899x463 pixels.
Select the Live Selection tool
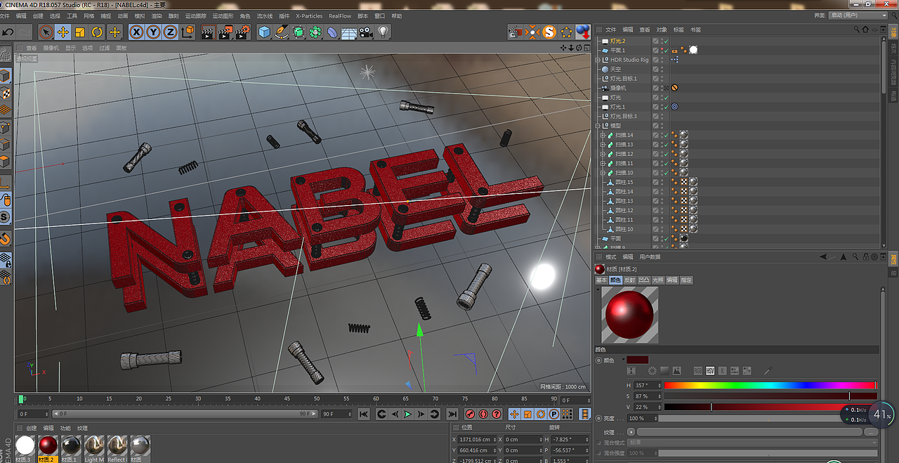(x=46, y=32)
